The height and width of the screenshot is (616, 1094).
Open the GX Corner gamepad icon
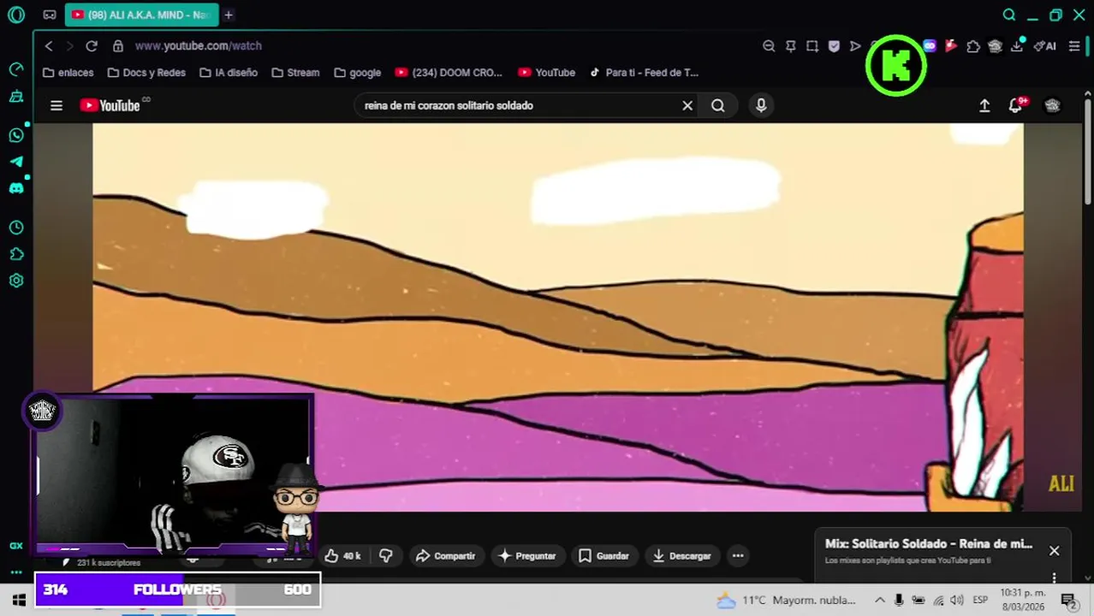pos(49,15)
